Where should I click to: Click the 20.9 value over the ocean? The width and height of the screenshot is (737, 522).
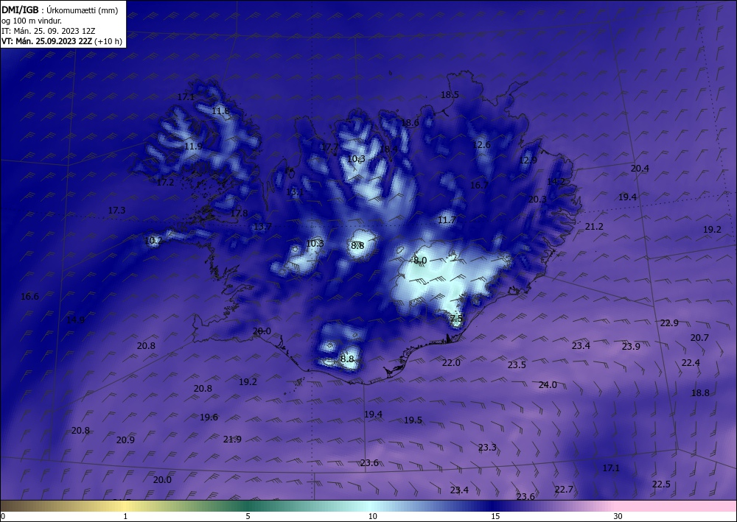125,440
